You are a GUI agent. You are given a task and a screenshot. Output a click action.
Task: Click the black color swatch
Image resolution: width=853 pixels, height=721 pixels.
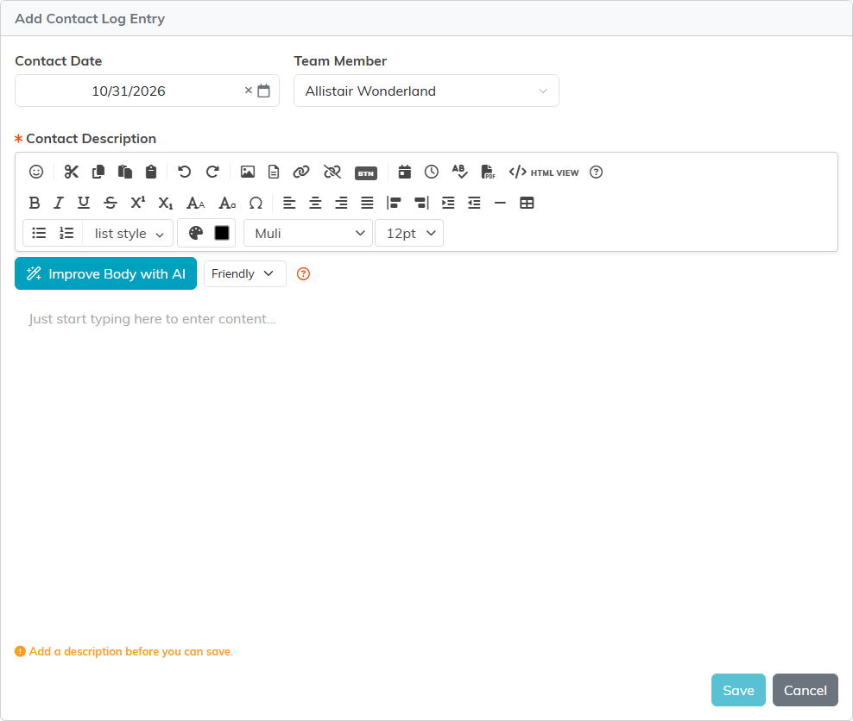(x=222, y=233)
